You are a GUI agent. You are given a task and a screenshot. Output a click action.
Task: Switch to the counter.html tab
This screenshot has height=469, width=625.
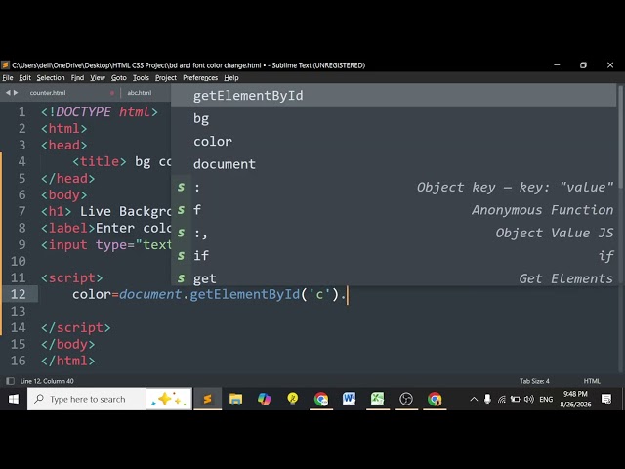[x=48, y=93]
